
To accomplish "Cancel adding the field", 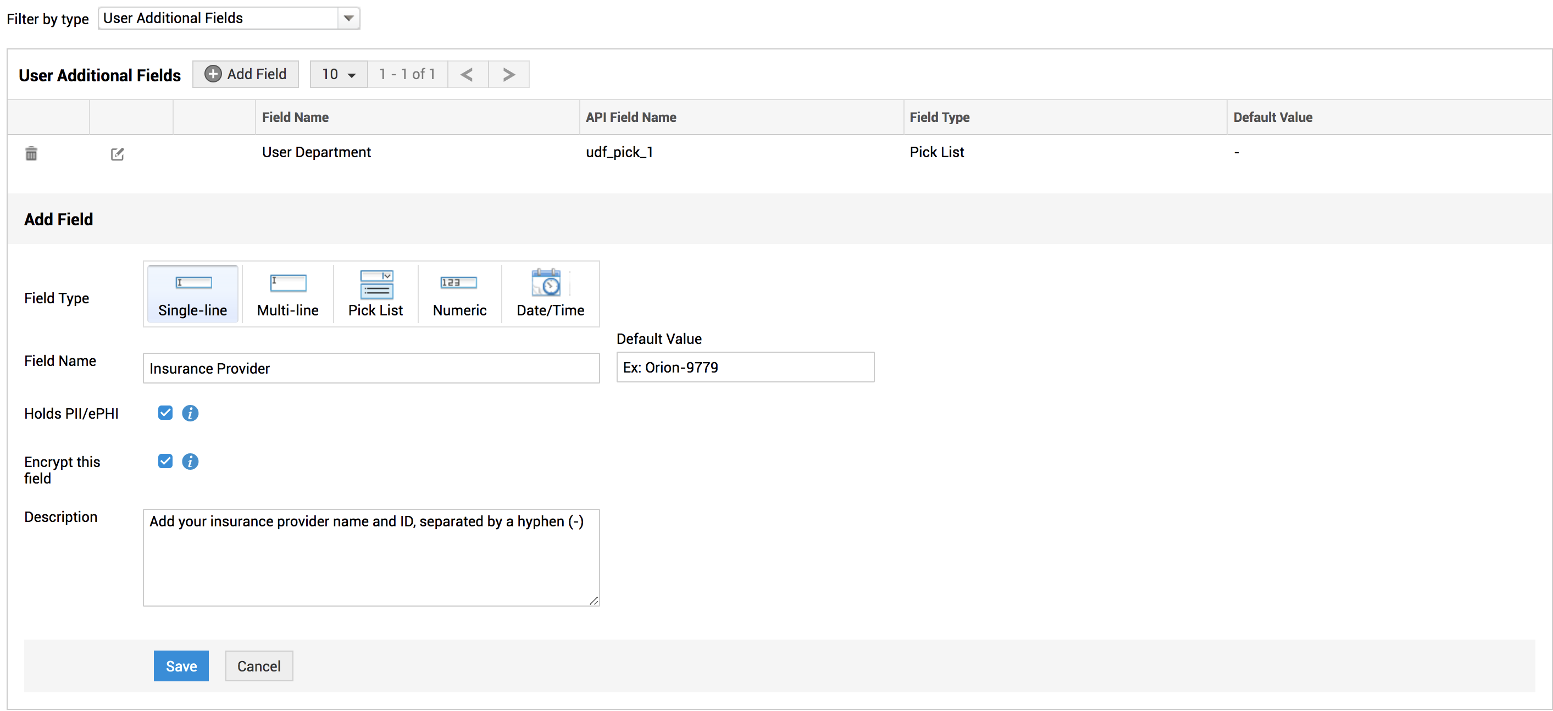I will tap(259, 666).
